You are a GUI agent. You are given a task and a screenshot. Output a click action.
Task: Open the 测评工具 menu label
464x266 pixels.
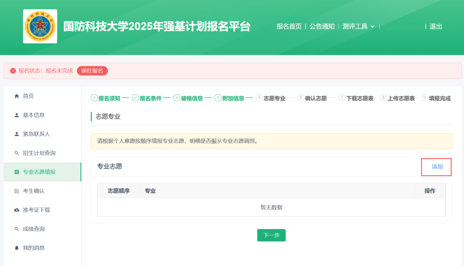pyautogui.click(x=355, y=26)
